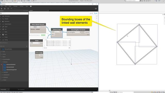The height and width of the screenshot is (93, 165).
Task: Add input with Python Script plus button
Action: pos(56,32)
